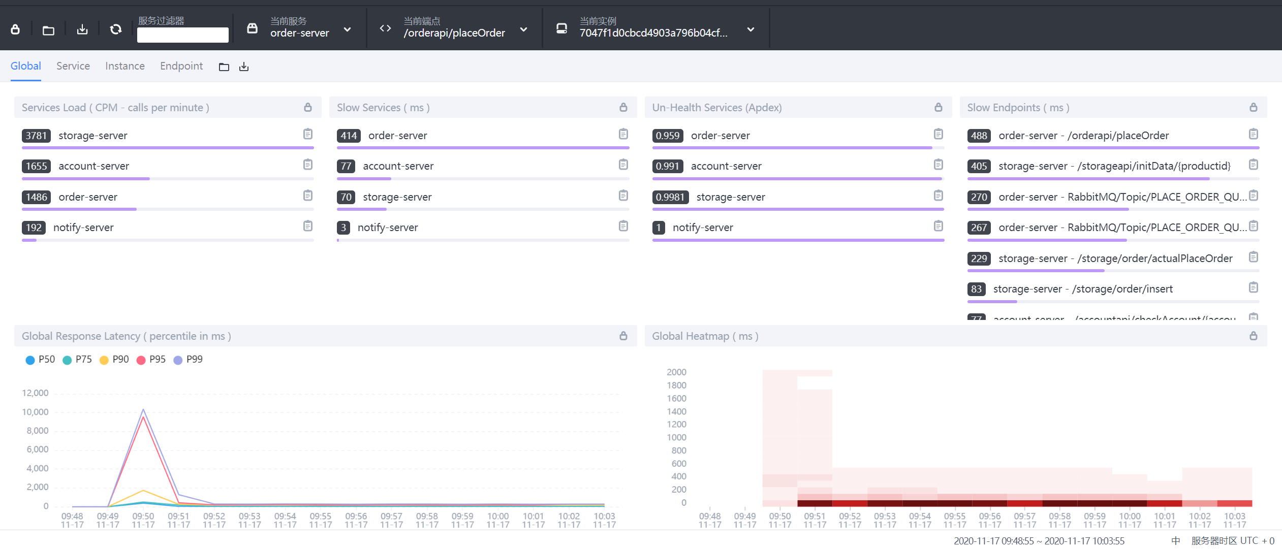Switch to the Endpoint tab
Viewport: 1282px width, 549px height.
click(181, 66)
